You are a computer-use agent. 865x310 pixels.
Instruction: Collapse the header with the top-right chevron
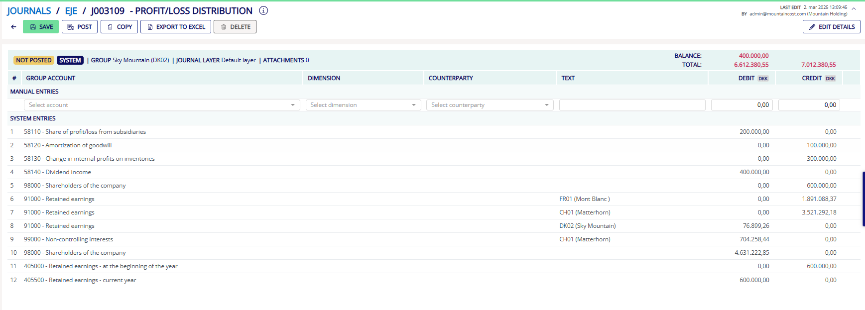854,8
